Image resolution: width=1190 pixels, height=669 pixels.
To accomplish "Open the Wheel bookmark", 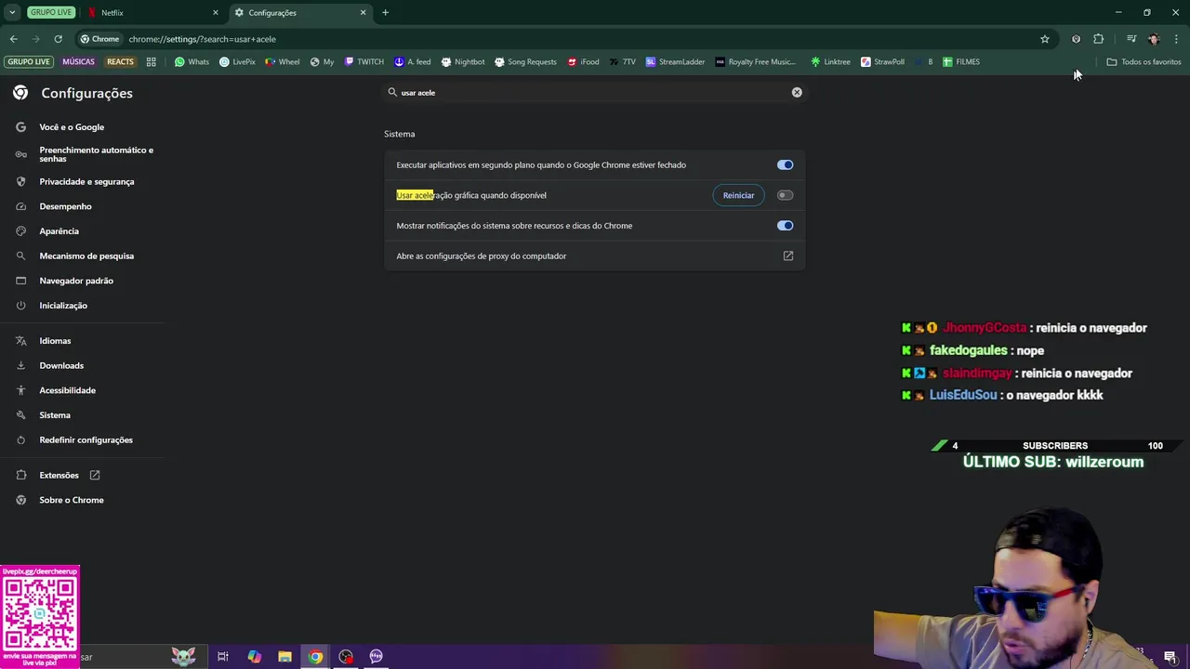I will (283, 62).
